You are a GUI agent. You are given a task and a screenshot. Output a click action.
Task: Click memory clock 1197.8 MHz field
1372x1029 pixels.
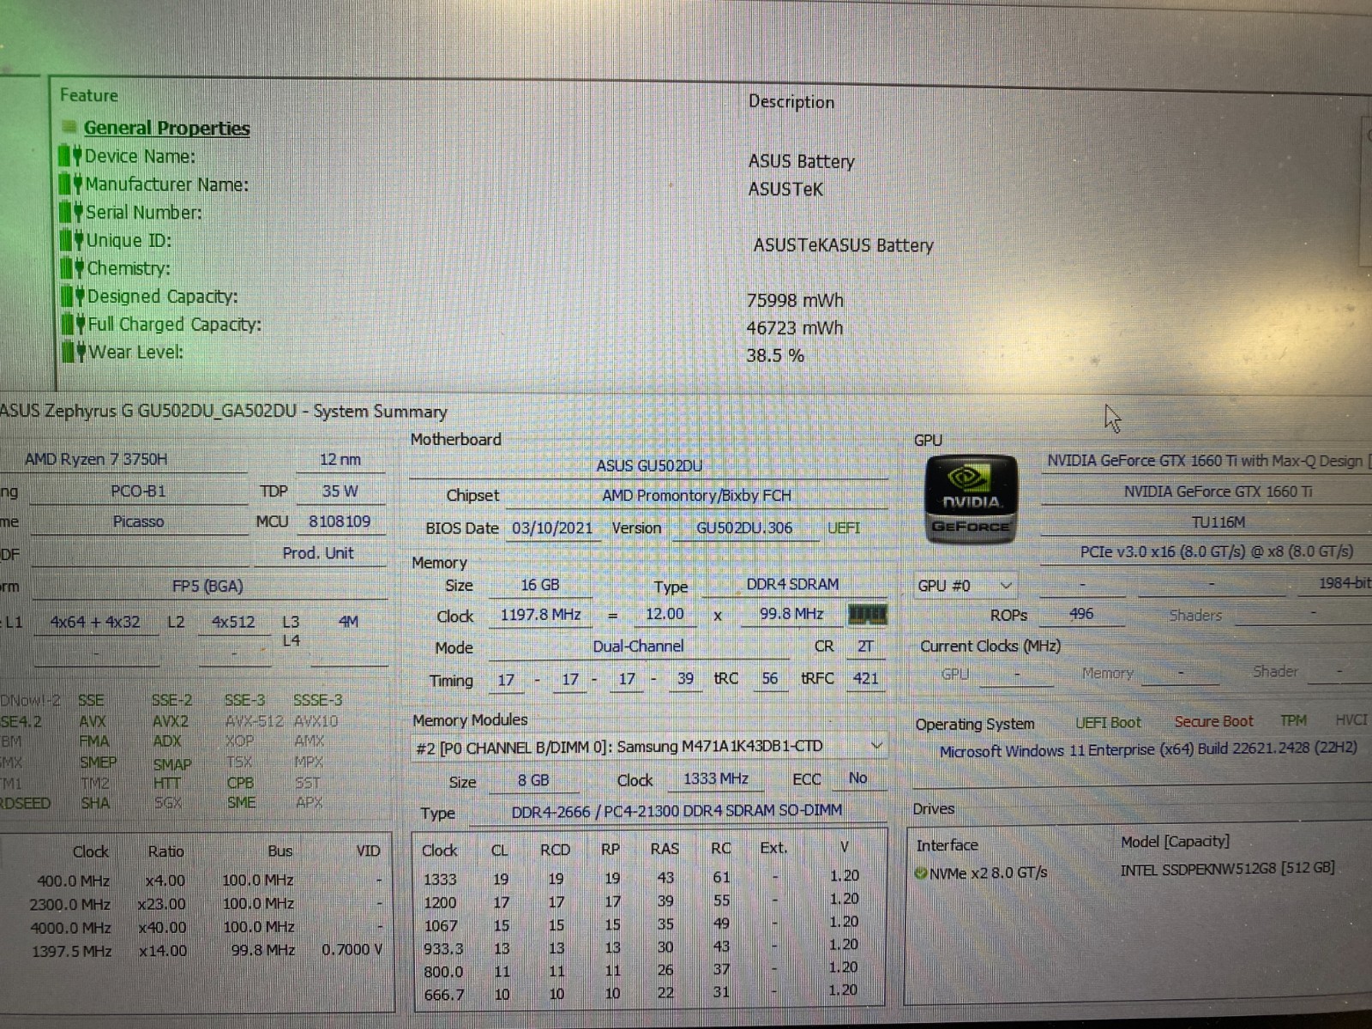(x=541, y=615)
